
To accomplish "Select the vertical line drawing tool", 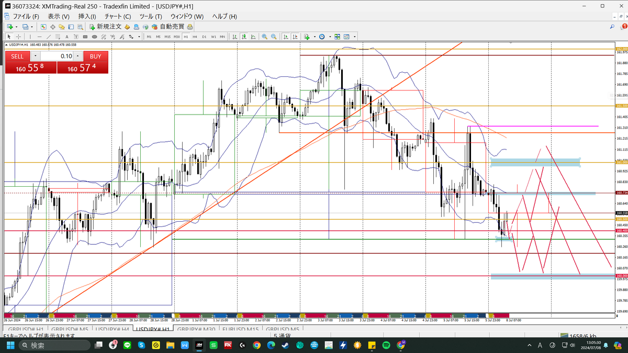I will click(x=30, y=37).
